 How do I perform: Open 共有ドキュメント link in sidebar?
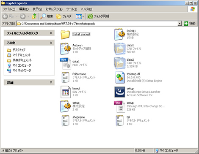coord(22,60)
